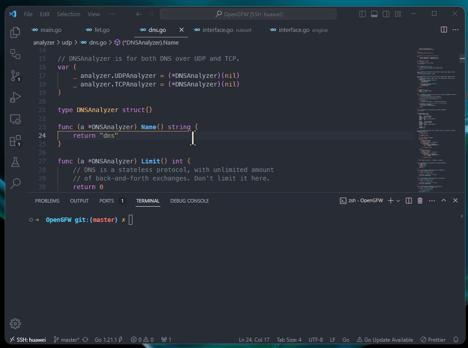Screen dimensions: 468x348
Task: Switch to the main.go editor tab
Action: click(50, 30)
